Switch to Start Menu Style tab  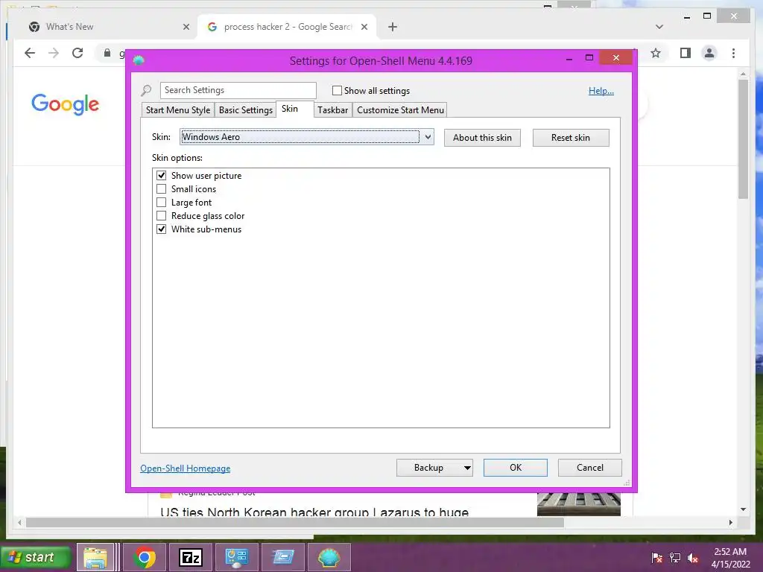(x=178, y=110)
